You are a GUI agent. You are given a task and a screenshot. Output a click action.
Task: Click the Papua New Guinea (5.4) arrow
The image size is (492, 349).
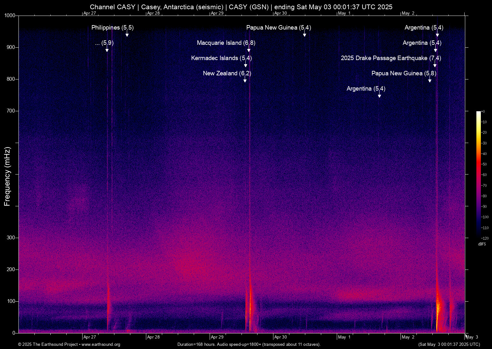click(x=304, y=34)
